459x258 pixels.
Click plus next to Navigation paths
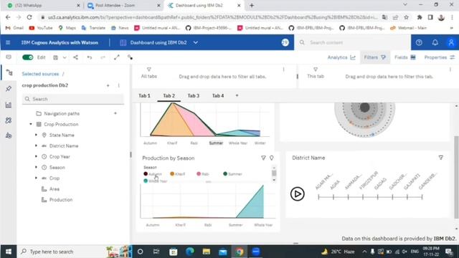[x=115, y=113]
